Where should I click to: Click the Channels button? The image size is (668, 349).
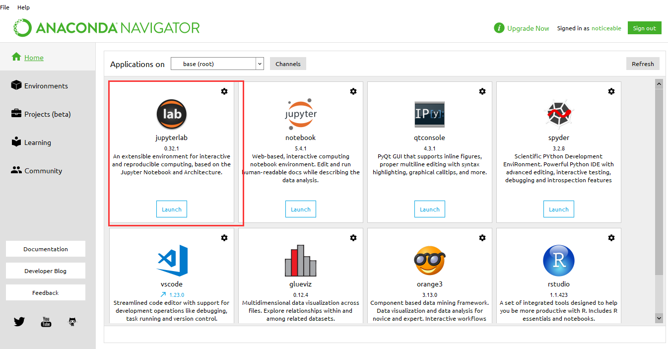click(288, 64)
